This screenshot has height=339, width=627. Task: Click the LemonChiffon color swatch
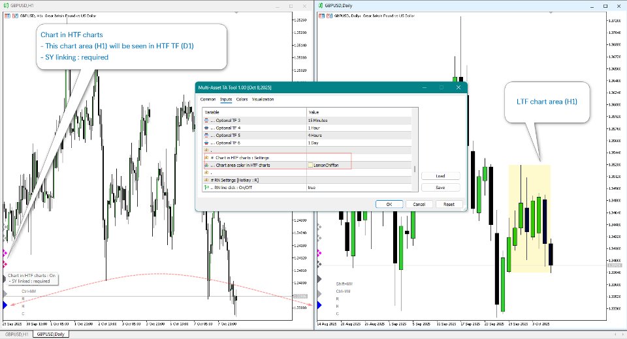pyautogui.click(x=310, y=165)
